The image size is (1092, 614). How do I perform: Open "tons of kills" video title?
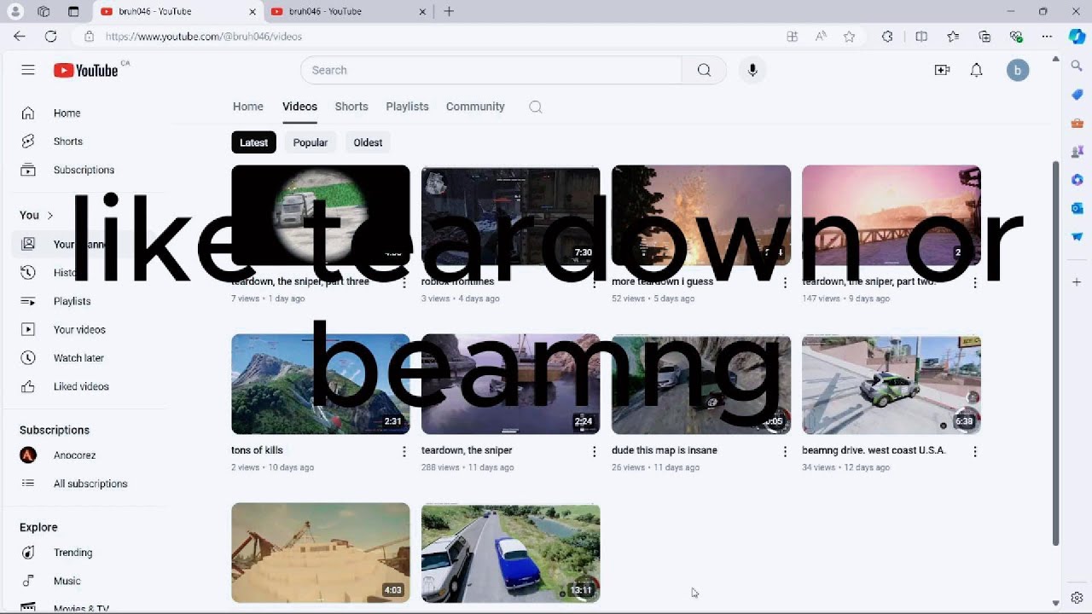click(x=257, y=450)
